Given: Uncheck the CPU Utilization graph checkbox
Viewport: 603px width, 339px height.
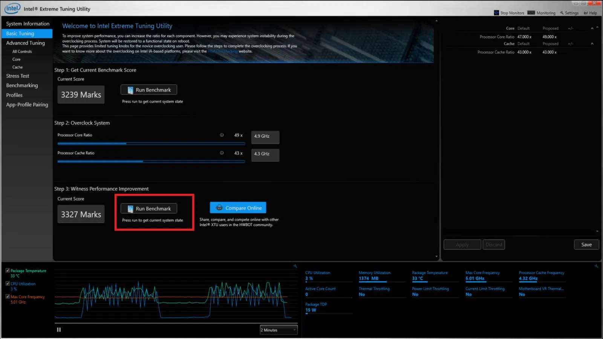Looking at the screenshot, I should [8, 284].
